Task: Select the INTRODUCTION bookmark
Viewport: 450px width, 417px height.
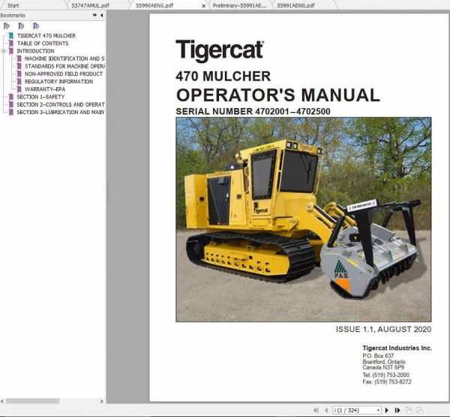Action: 35,51
